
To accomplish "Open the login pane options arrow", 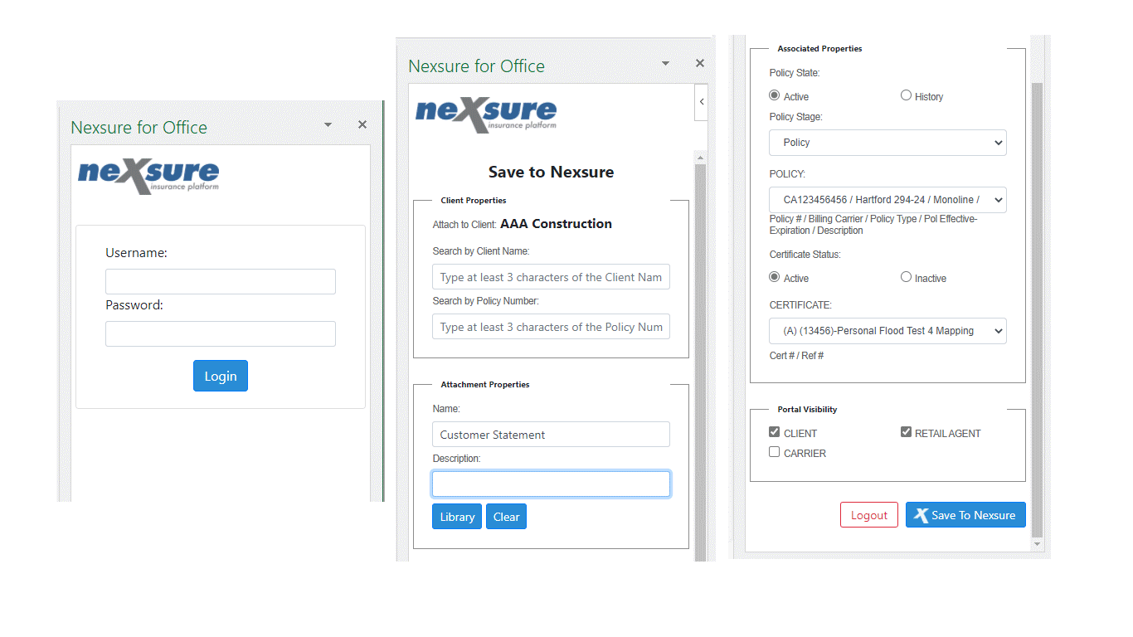I will tap(328, 124).
